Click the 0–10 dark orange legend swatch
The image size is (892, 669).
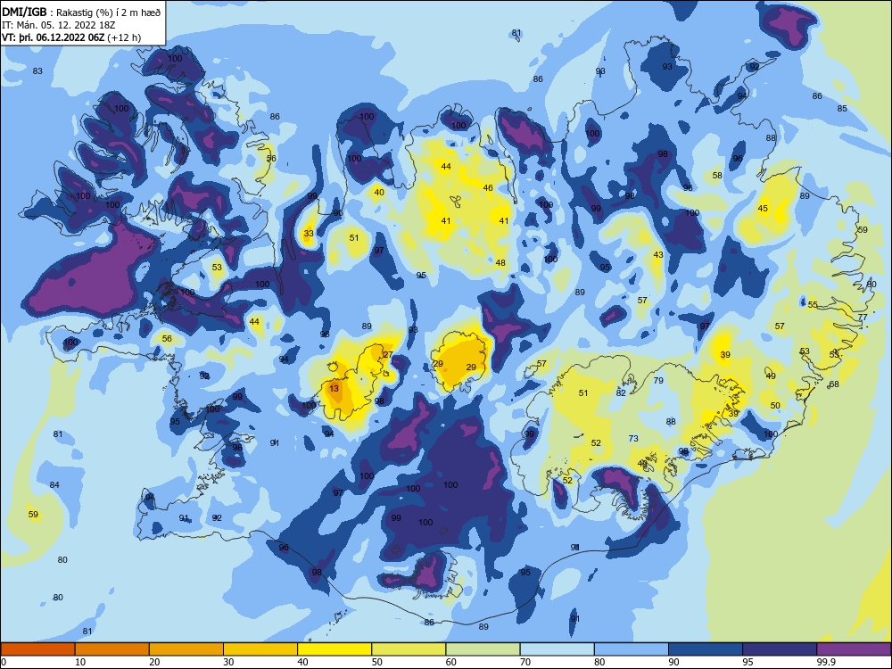pos(37,649)
